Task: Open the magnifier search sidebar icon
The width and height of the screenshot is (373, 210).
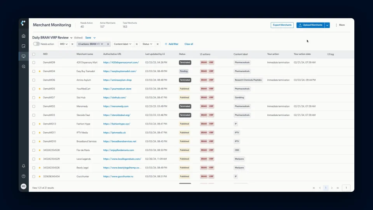Action: [24, 66]
